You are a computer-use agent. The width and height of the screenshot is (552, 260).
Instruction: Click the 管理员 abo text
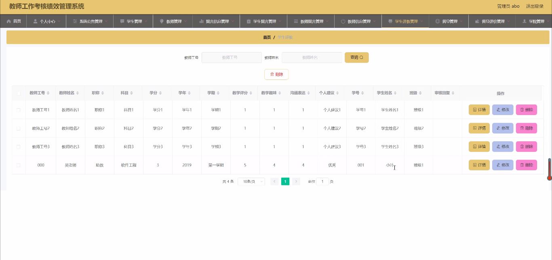pos(508,6)
